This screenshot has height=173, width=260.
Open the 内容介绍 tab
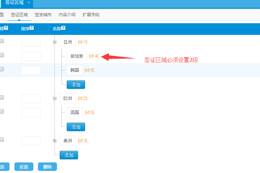(67, 15)
